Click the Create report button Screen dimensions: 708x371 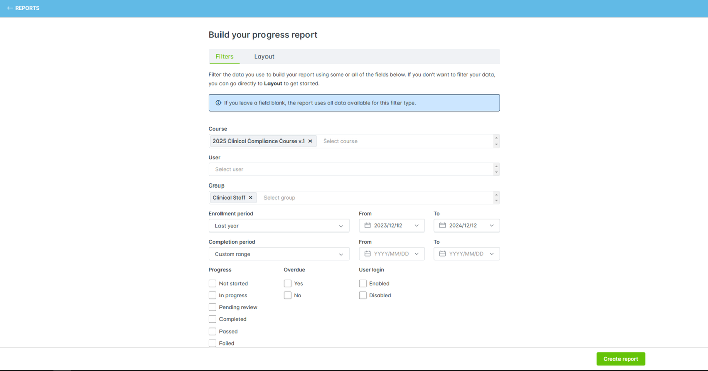(621, 359)
